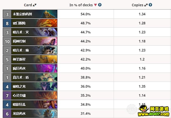This screenshot has width=171, height=118.
Task: Open the 未鉴定的药剂 card tile
Action: [x=30, y=14]
